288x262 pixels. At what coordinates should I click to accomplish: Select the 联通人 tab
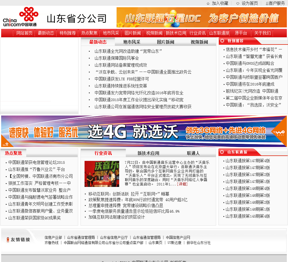coord(193,153)
